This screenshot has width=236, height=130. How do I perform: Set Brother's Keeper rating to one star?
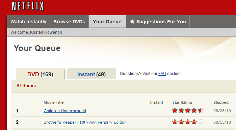tap(175, 122)
